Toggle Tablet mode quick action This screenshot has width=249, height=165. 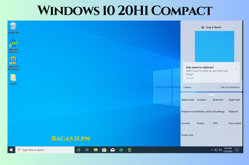tap(188, 100)
